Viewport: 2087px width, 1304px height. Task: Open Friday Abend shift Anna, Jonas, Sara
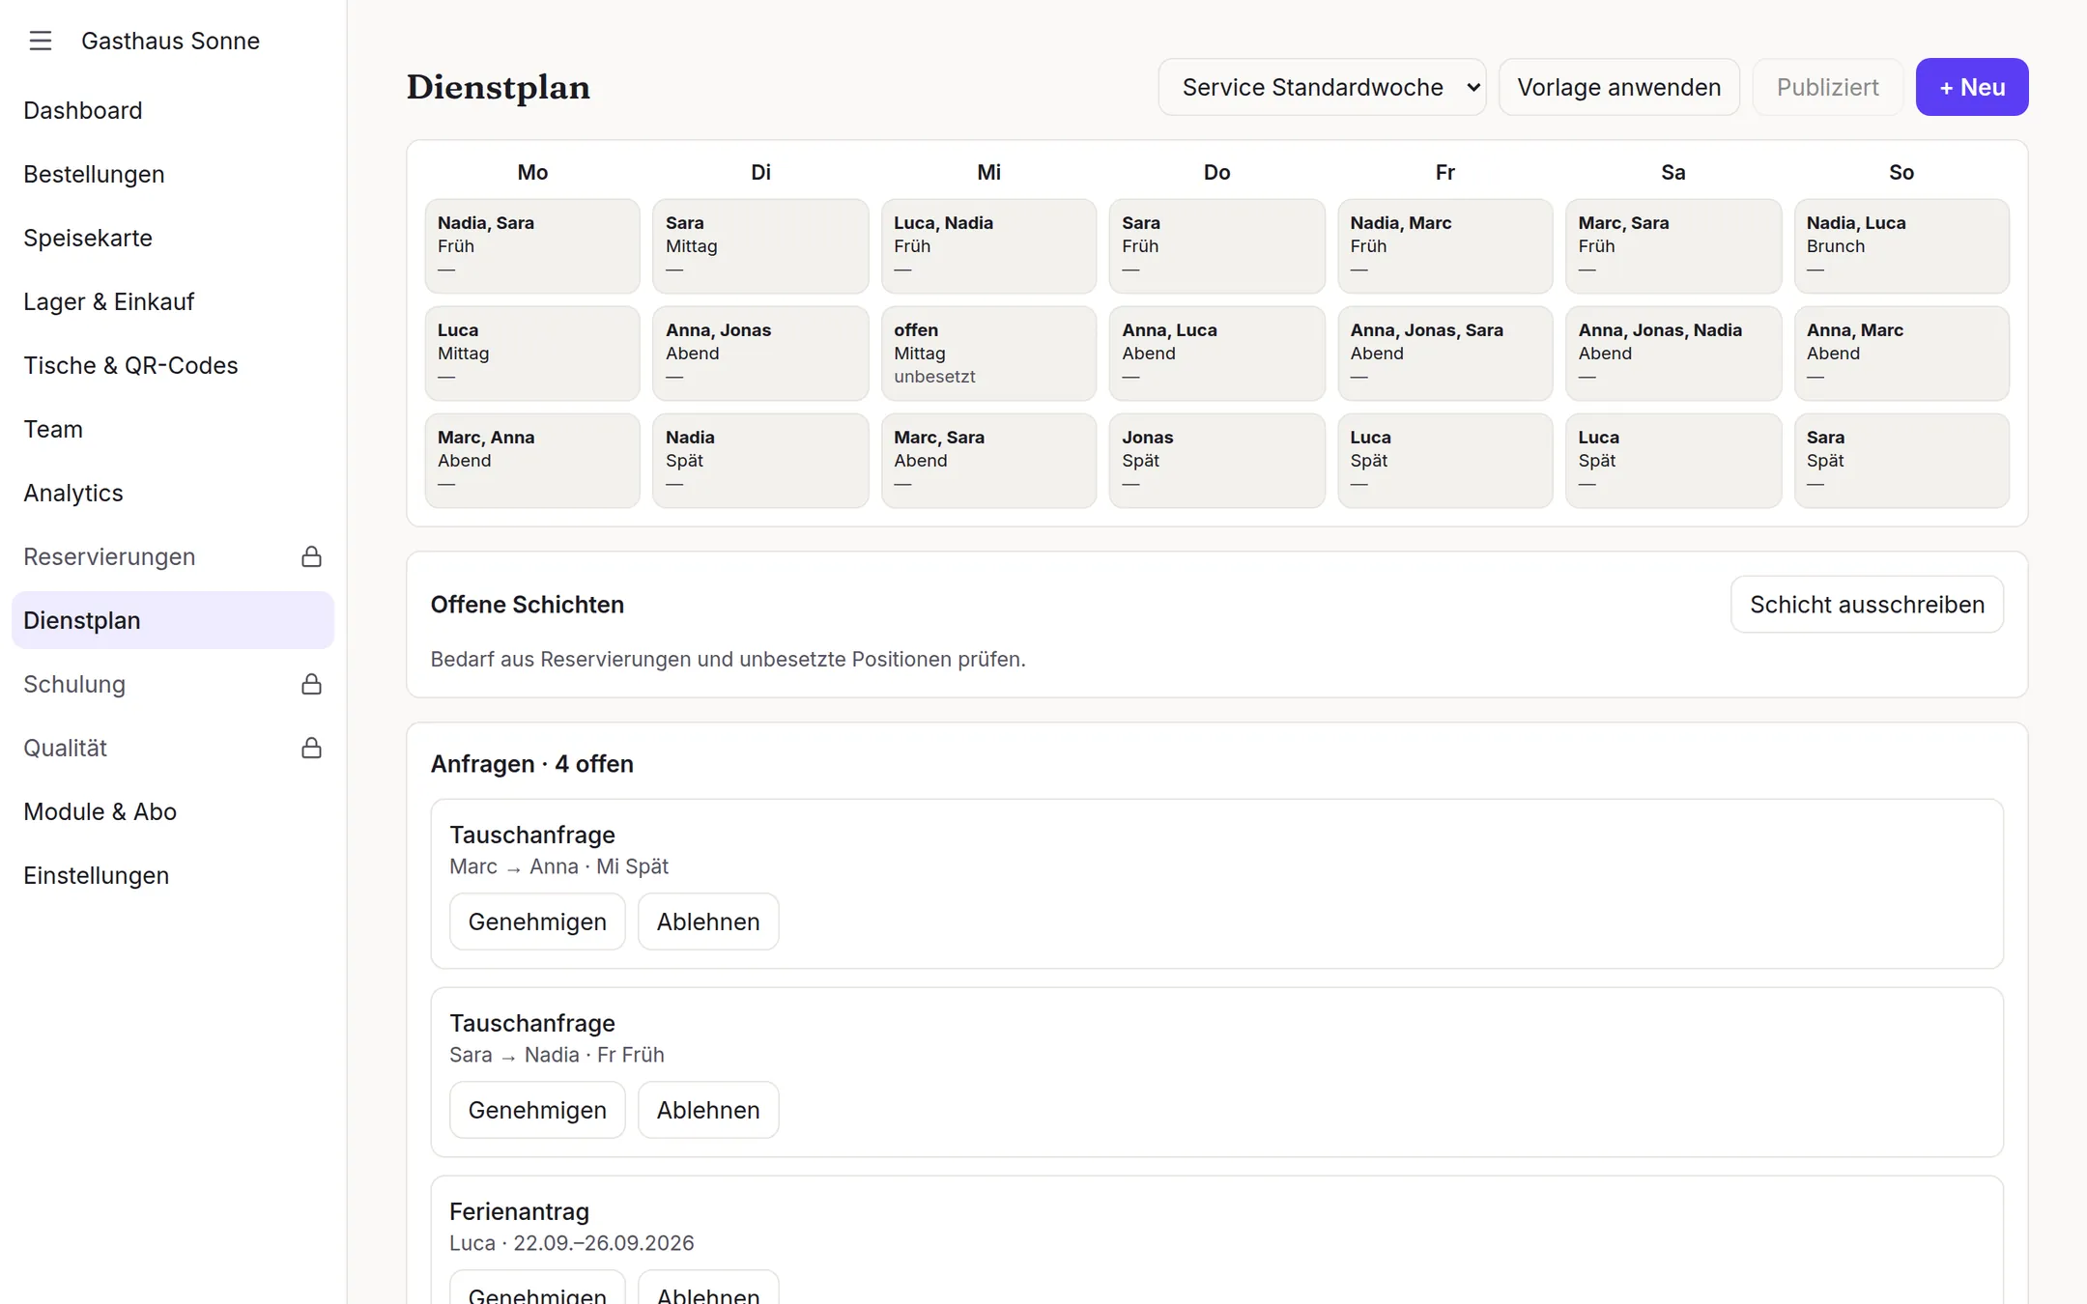click(1445, 354)
